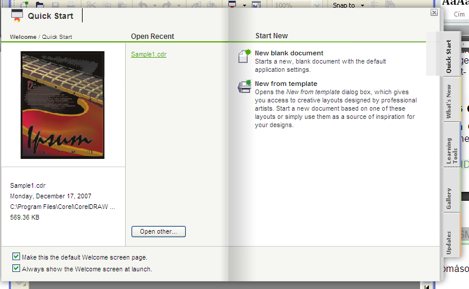This screenshot has height=289, width=469.
Task: Close the Welcome screen dialog
Action: pyautogui.click(x=434, y=12)
